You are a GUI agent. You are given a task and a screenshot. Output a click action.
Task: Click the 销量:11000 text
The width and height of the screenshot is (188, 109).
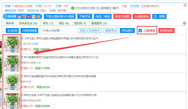42,68
